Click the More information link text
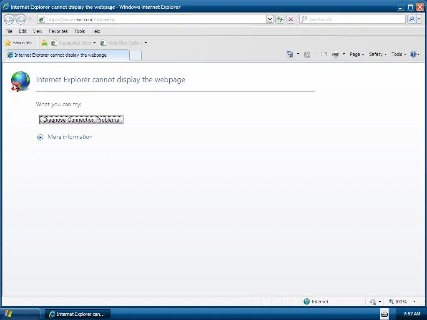Screen dimensions: 427x320 (x=70, y=137)
